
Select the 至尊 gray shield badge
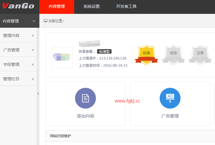tap(200, 54)
